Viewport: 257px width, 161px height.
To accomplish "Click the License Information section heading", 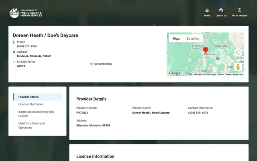I will (x=95, y=156).
